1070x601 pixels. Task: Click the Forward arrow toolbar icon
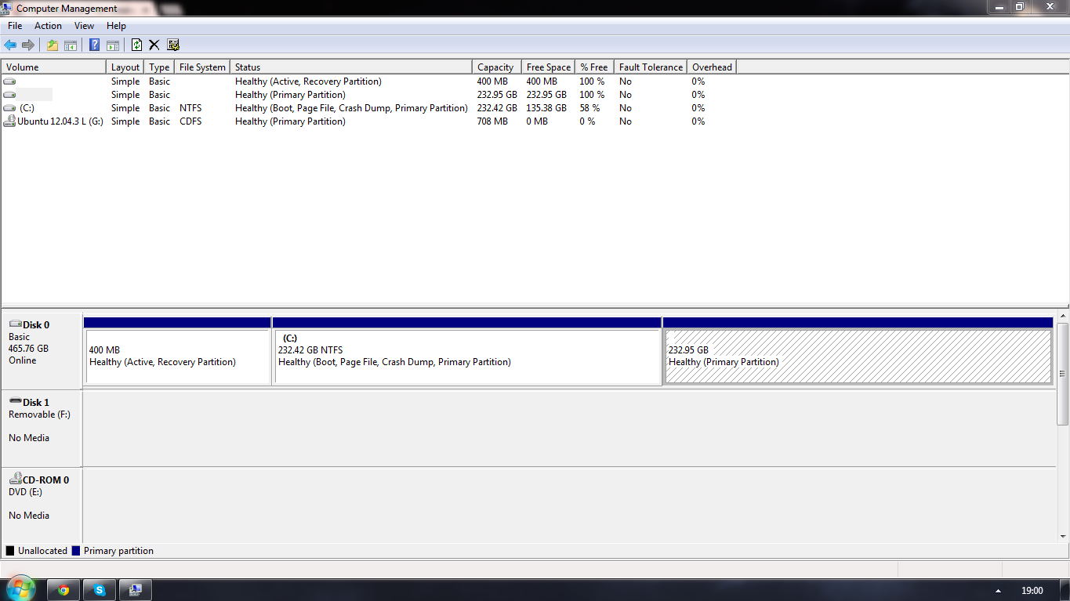click(x=28, y=45)
